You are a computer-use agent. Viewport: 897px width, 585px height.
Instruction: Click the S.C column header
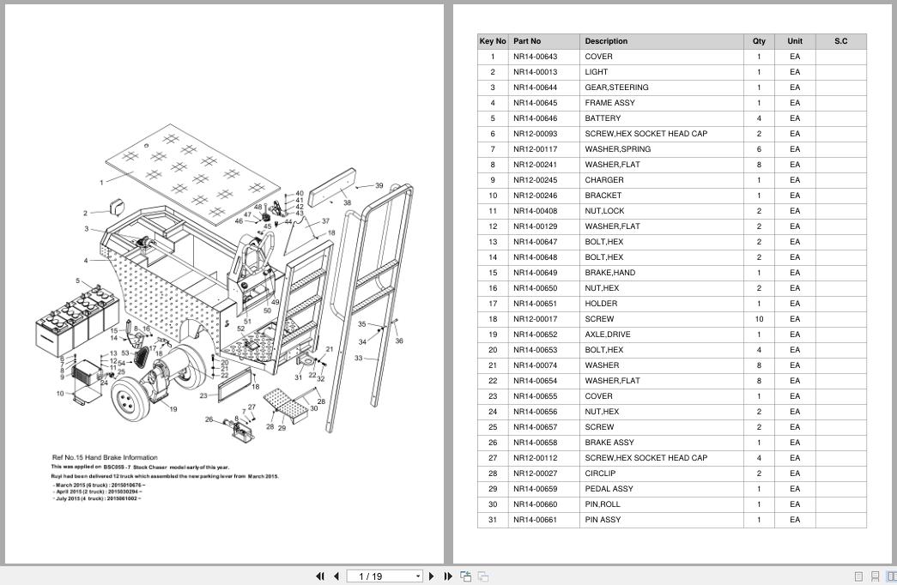841,41
